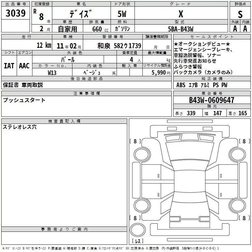This screenshot has width=252, height=252.
Task: Click the exterior rating A under 外装
Action: pyautogui.click(x=235, y=29)
